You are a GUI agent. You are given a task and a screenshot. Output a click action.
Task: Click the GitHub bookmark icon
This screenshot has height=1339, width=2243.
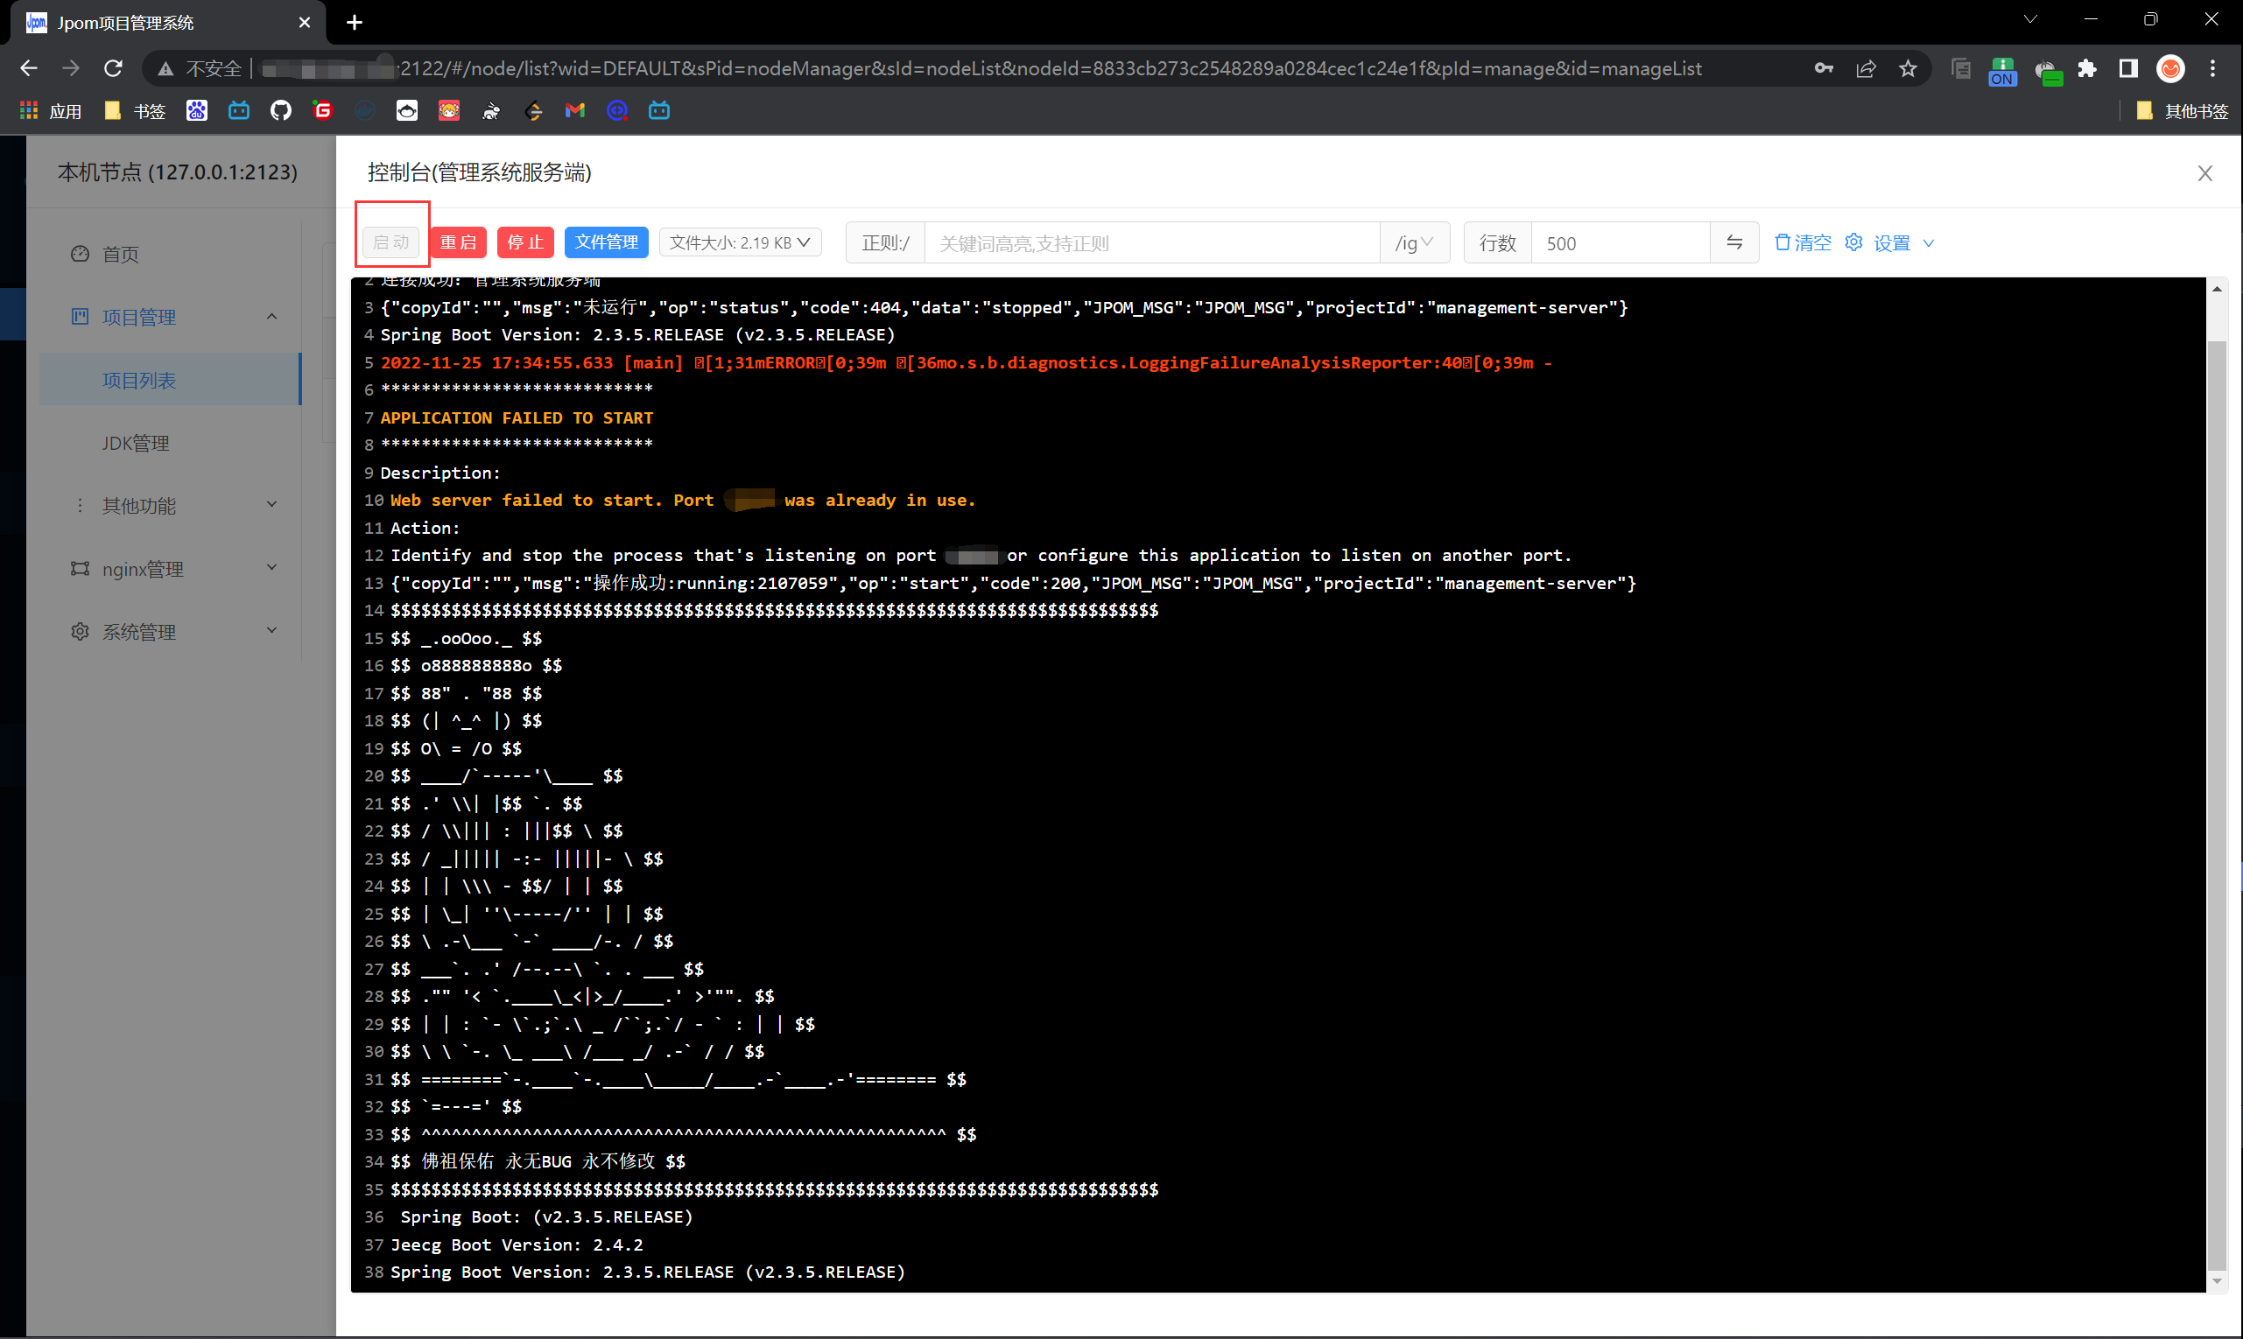coord(281,111)
